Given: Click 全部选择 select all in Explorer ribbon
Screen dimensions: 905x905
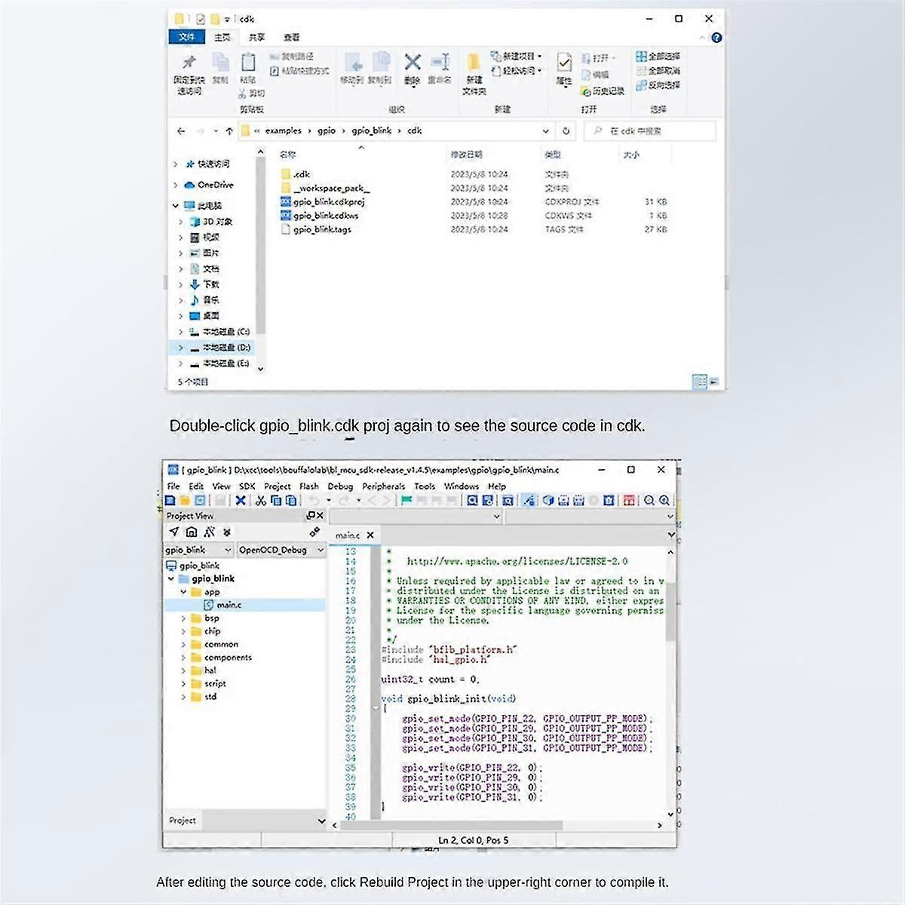Looking at the screenshot, I should pos(658,57).
